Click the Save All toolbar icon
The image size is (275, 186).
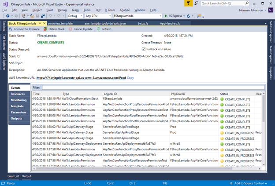click(43, 16)
